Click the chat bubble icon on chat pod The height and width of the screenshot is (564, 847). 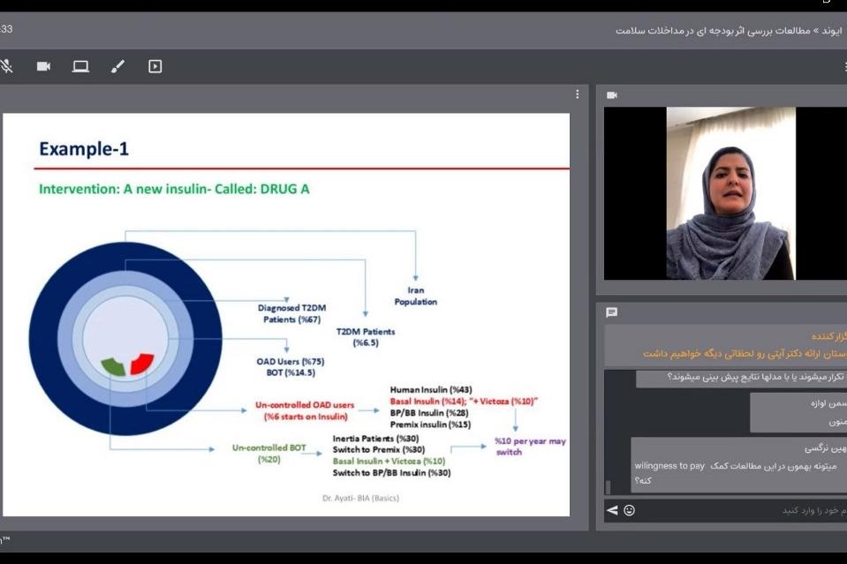[612, 312]
